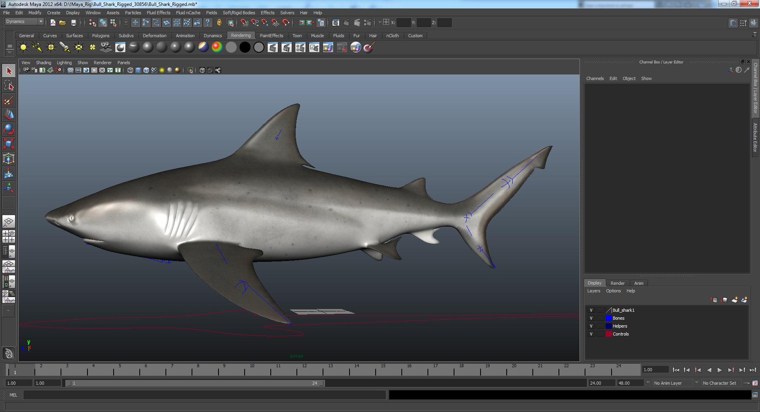Click the Save Scene disk icon
Screen dimensions: 760x412
point(73,23)
